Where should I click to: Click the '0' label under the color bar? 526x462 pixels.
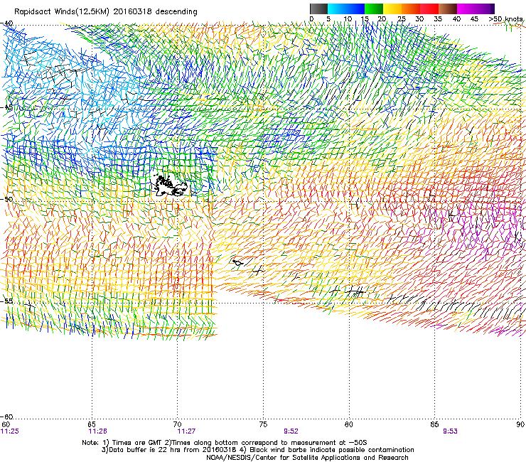pos(311,19)
